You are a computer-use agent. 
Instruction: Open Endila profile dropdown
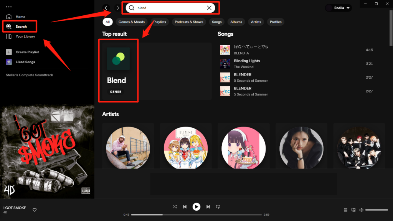pyautogui.click(x=339, y=8)
